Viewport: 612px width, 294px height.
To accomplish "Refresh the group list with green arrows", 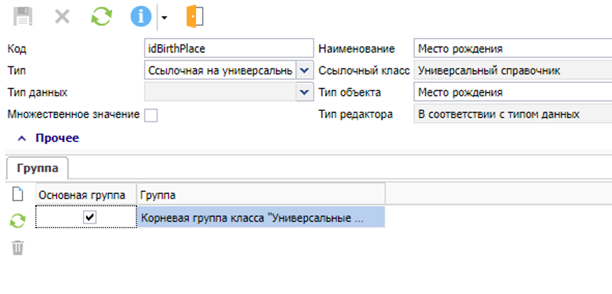I will click(x=18, y=221).
